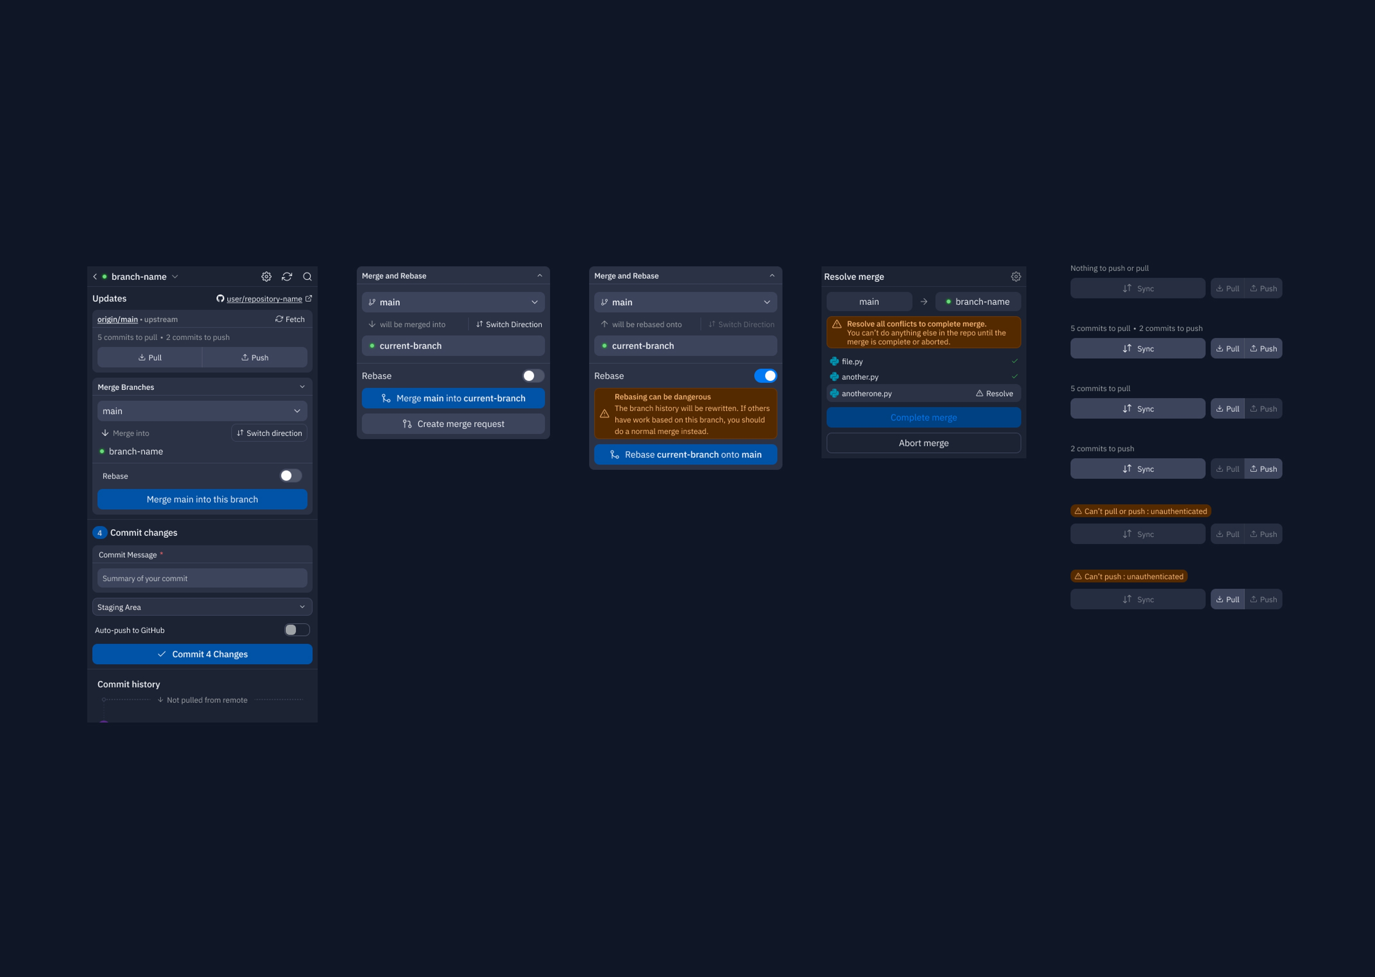Open user/repository-name link
This screenshot has height=977, width=1375.
[x=264, y=299]
